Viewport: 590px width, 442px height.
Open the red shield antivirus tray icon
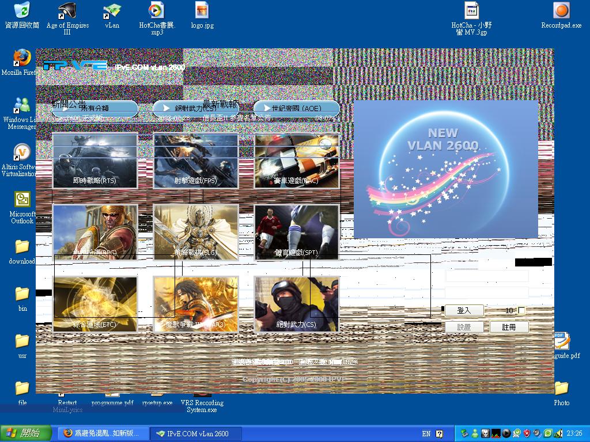pos(526,433)
